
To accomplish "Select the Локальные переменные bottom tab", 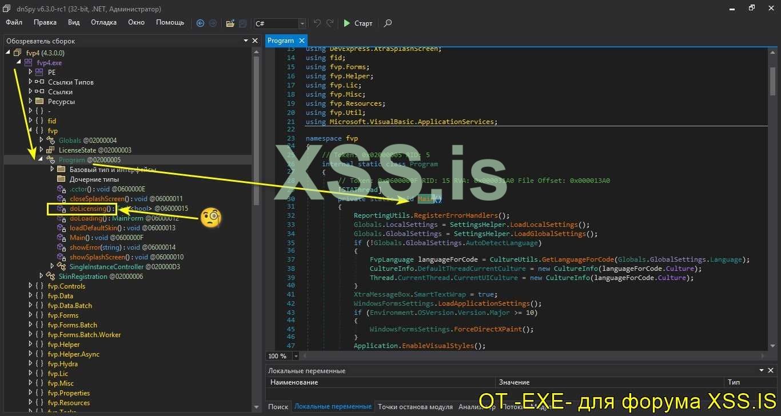I will click(333, 407).
